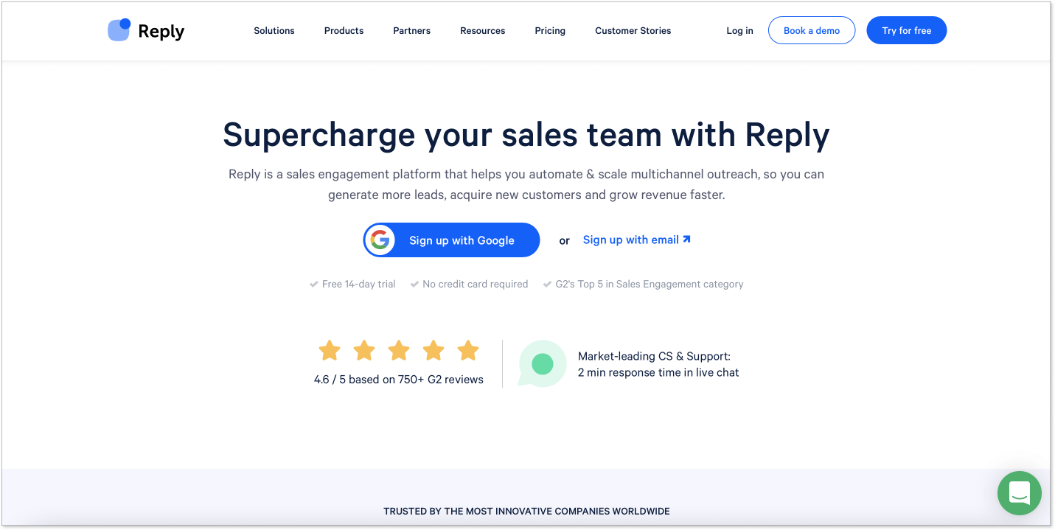Click the arrow next to Sign up with email

686,240
